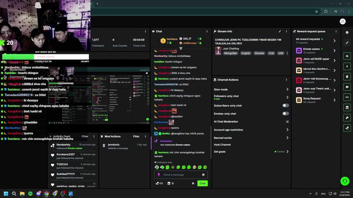Click the channel points icon in right sidebar
Screen dimensions: 353x198
tap(347, 128)
